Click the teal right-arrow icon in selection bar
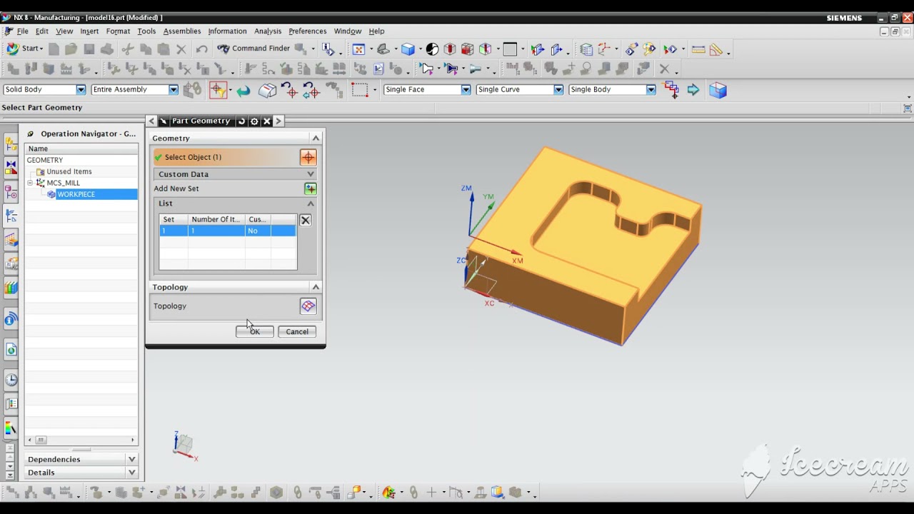This screenshot has width=914, height=514. coord(693,90)
